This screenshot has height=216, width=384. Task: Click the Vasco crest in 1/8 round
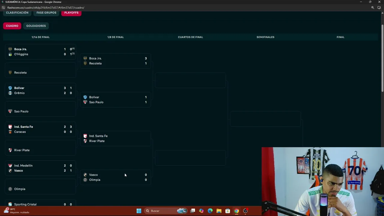click(x=85, y=175)
